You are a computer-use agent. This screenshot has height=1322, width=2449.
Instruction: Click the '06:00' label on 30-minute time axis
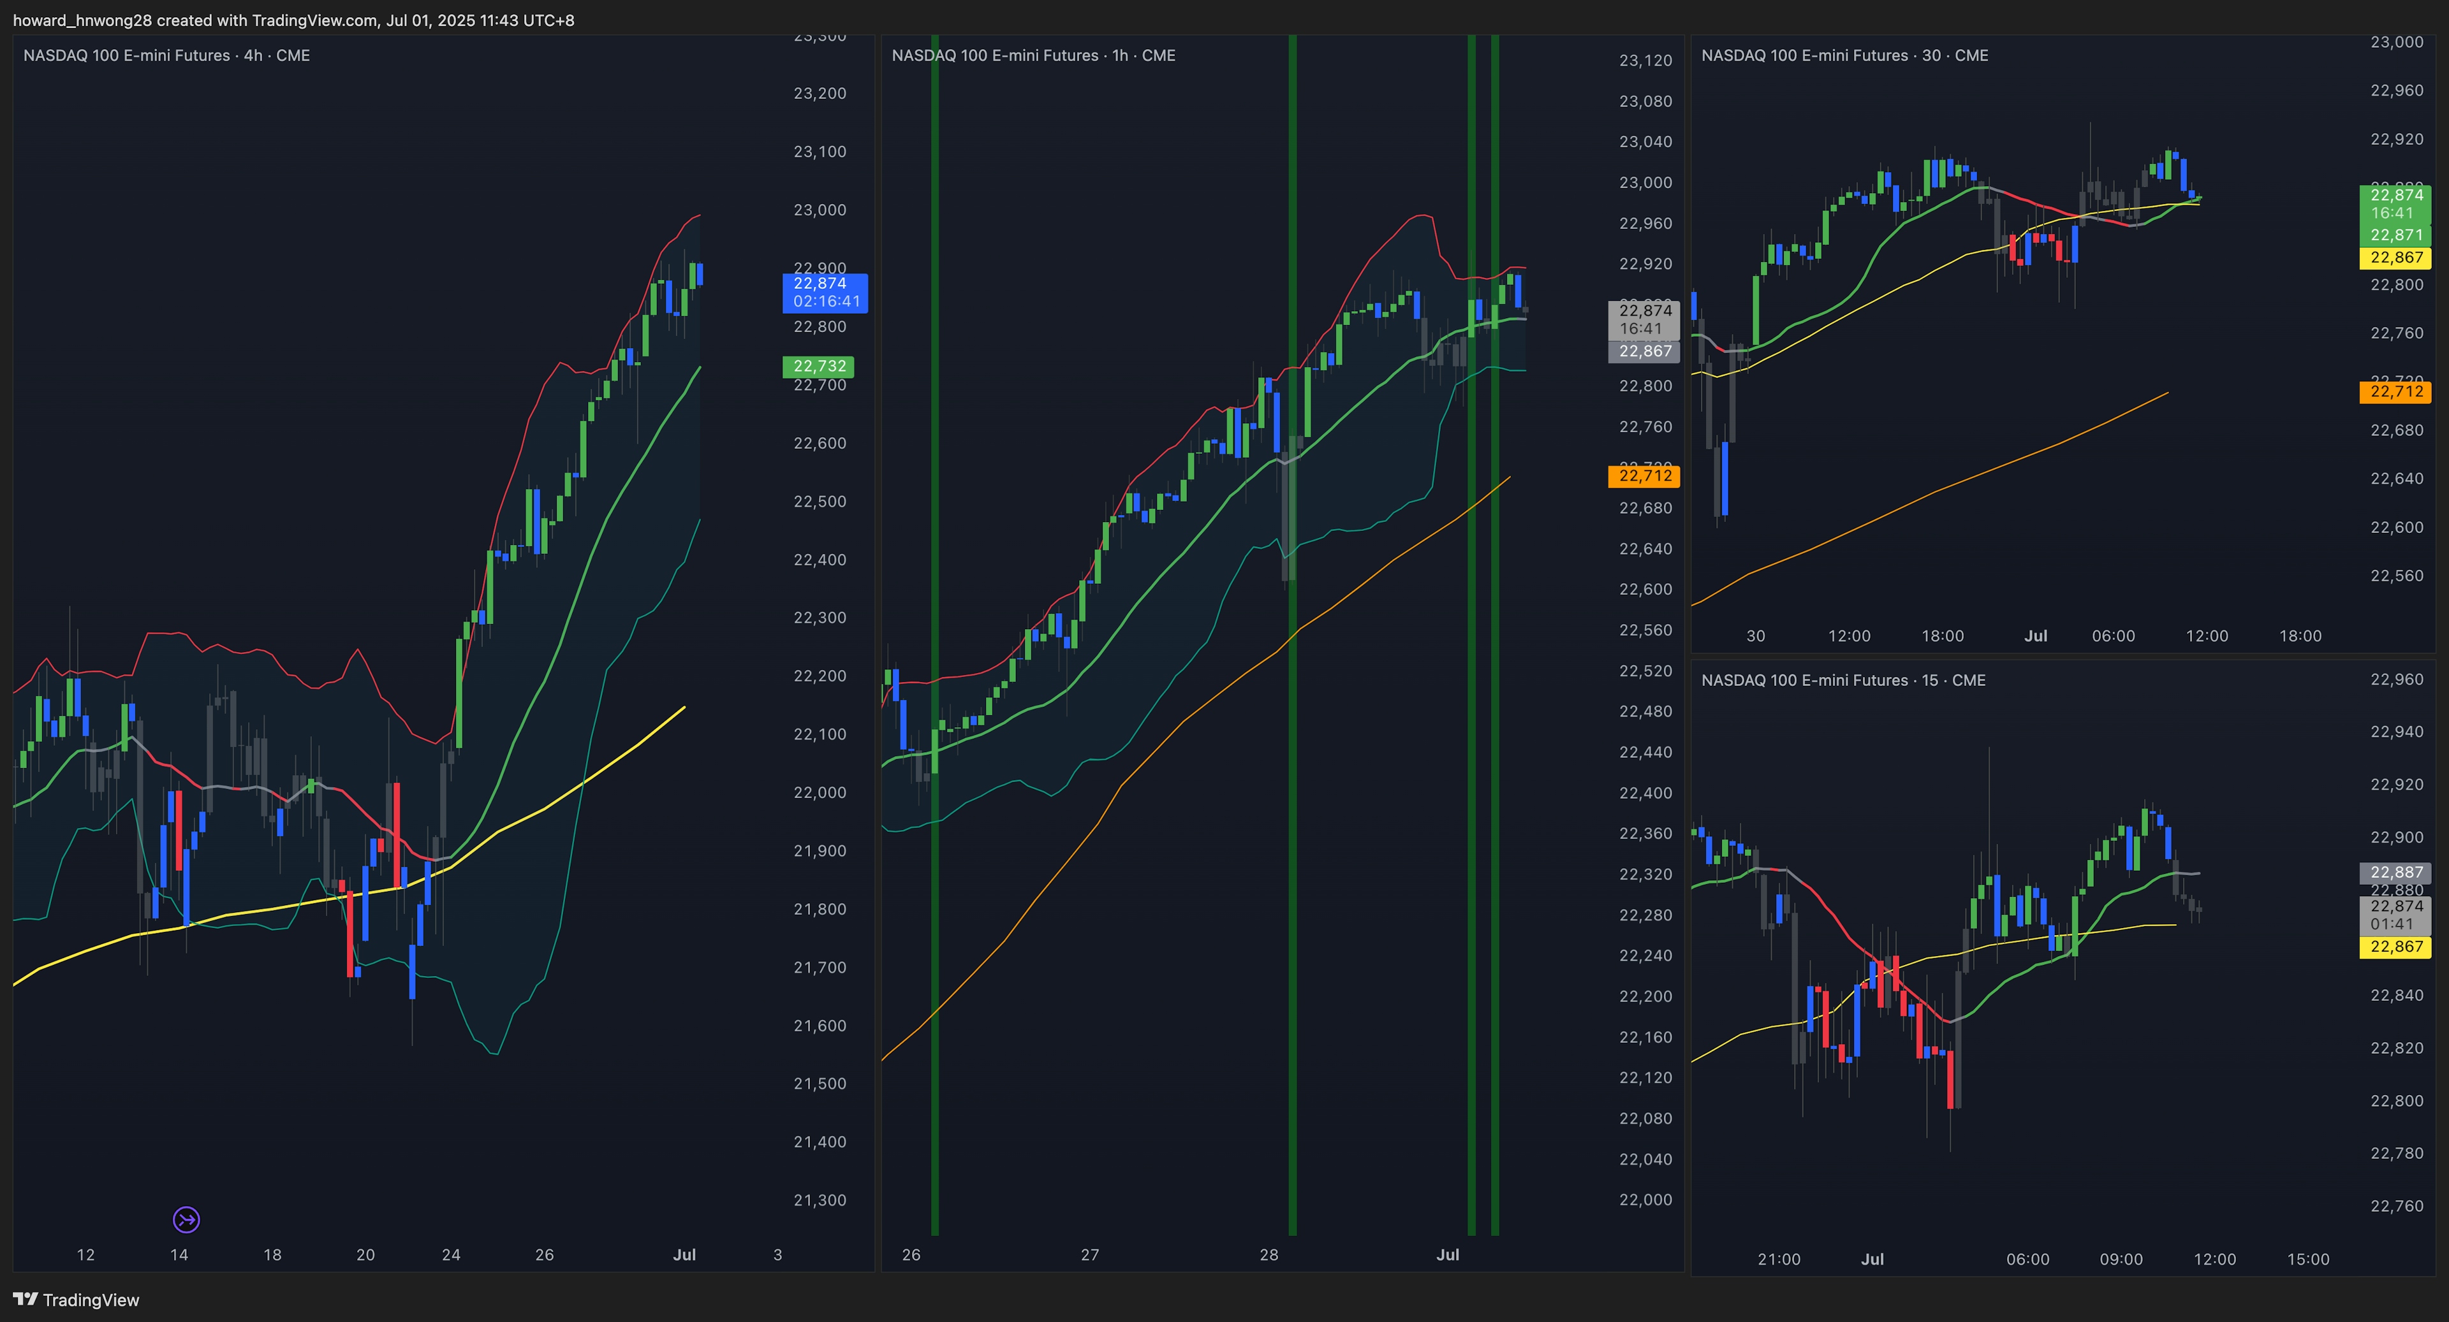(2114, 636)
